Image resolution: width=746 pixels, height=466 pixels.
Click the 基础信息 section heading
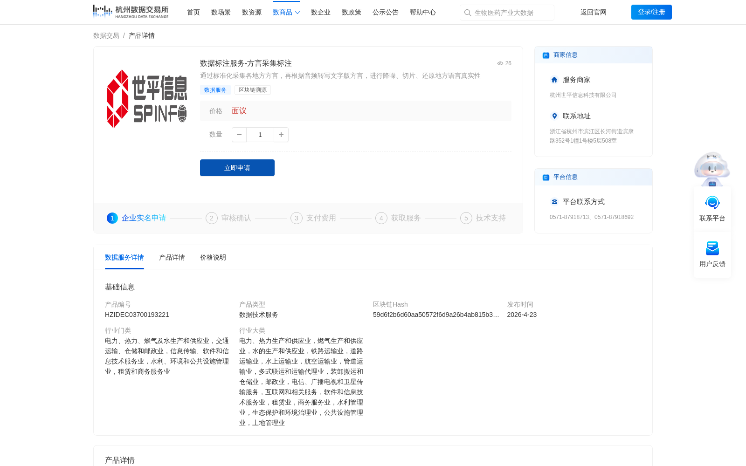[x=120, y=287]
